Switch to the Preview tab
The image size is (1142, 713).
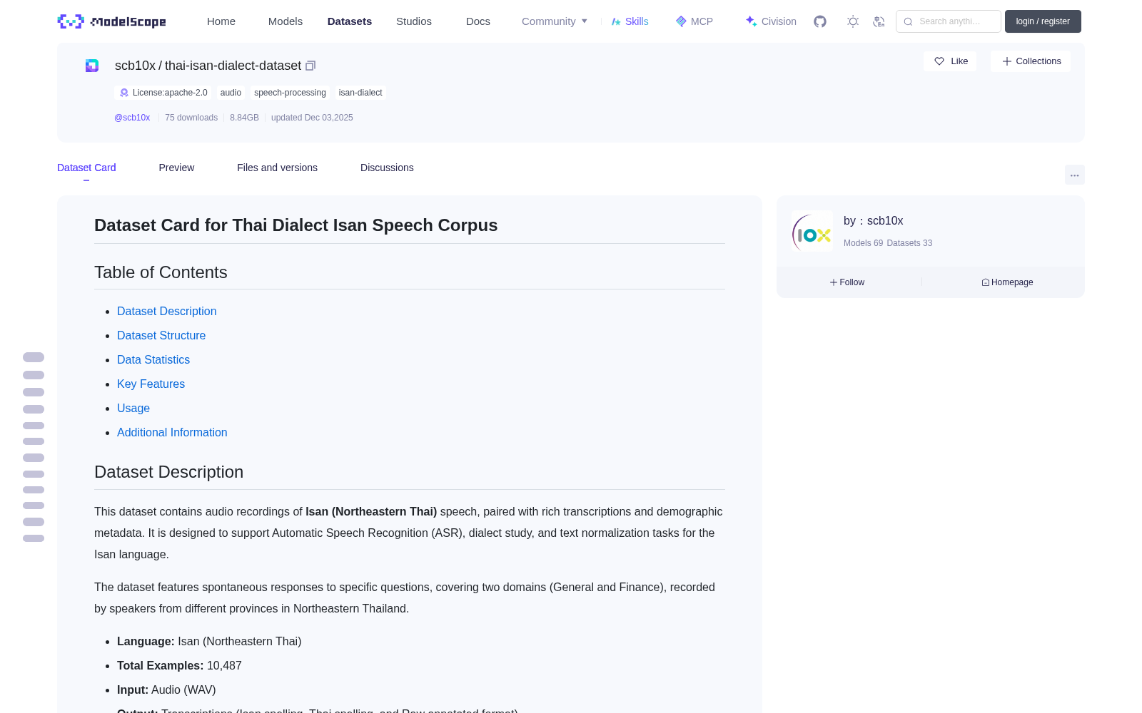(176, 168)
